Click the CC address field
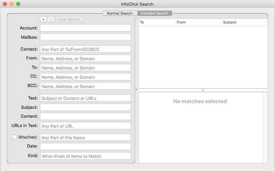275x172 pixels. (86, 77)
